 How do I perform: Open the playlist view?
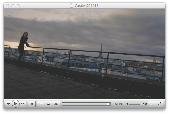[41, 104]
